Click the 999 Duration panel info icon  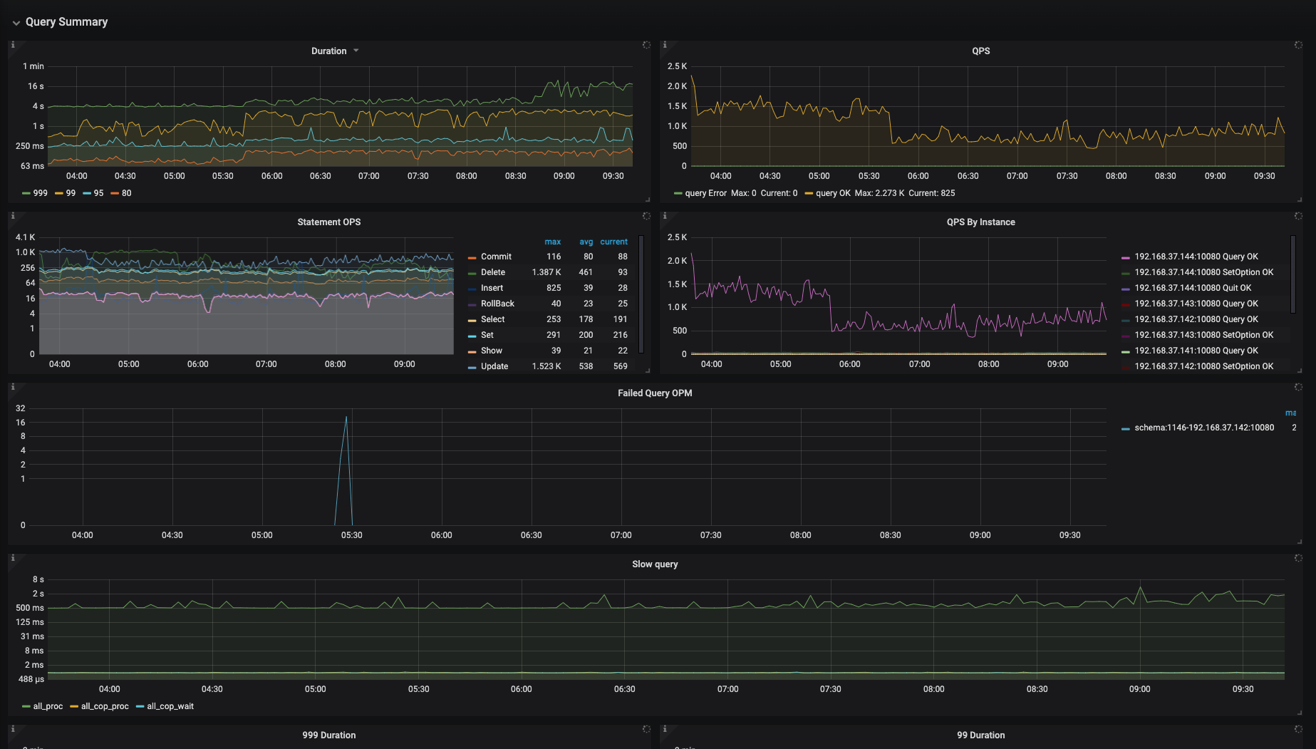pyautogui.click(x=13, y=729)
